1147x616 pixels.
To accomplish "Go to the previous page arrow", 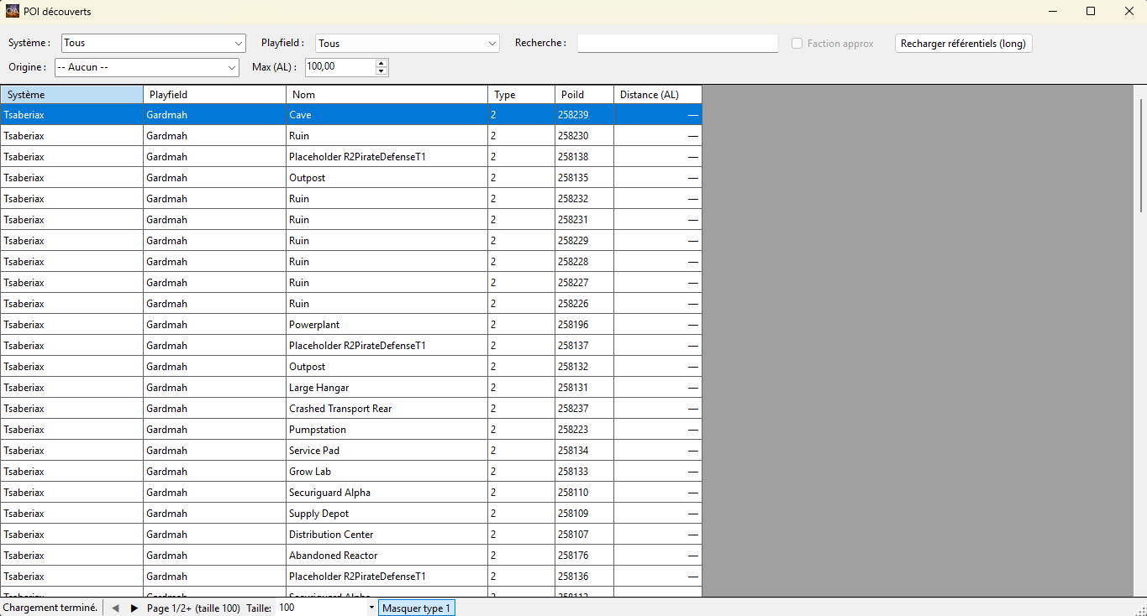I will click(115, 608).
